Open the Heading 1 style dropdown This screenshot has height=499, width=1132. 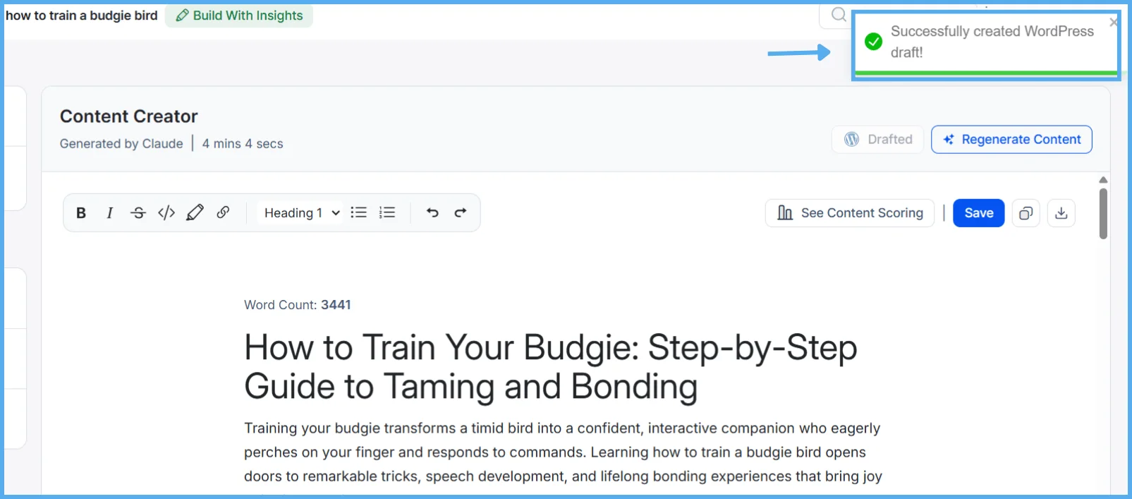click(x=301, y=212)
